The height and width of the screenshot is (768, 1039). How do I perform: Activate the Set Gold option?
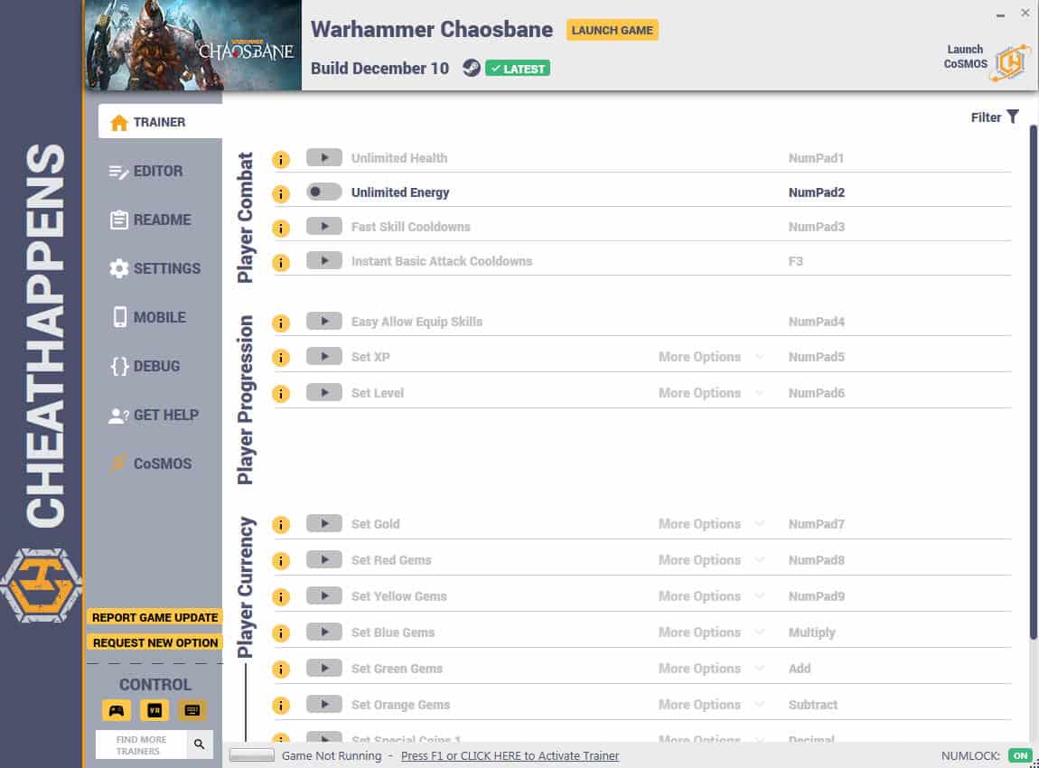(x=324, y=523)
